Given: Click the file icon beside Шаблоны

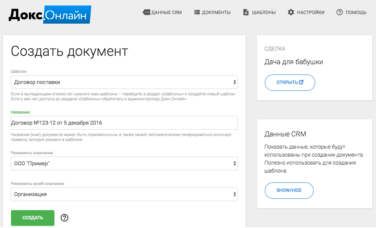Looking at the screenshot, I should point(246,13).
